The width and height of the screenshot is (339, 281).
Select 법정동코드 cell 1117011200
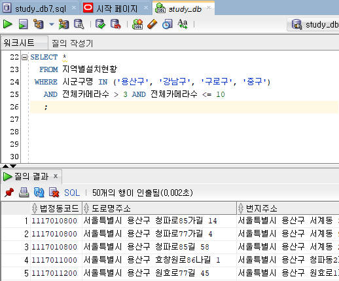(x=56, y=273)
